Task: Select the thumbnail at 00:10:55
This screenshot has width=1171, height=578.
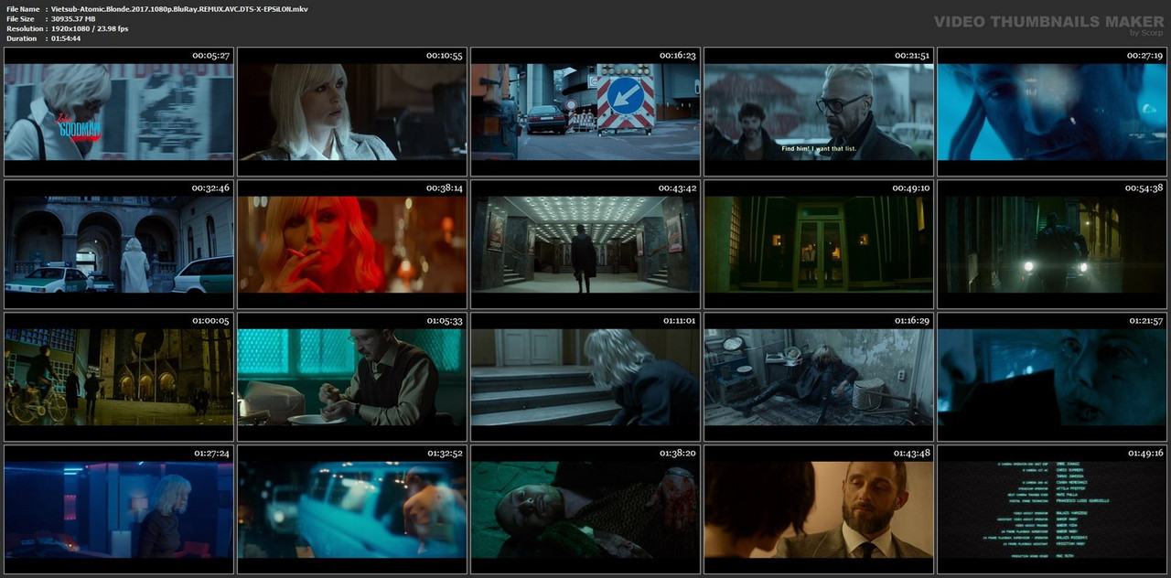Action: tap(352, 112)
